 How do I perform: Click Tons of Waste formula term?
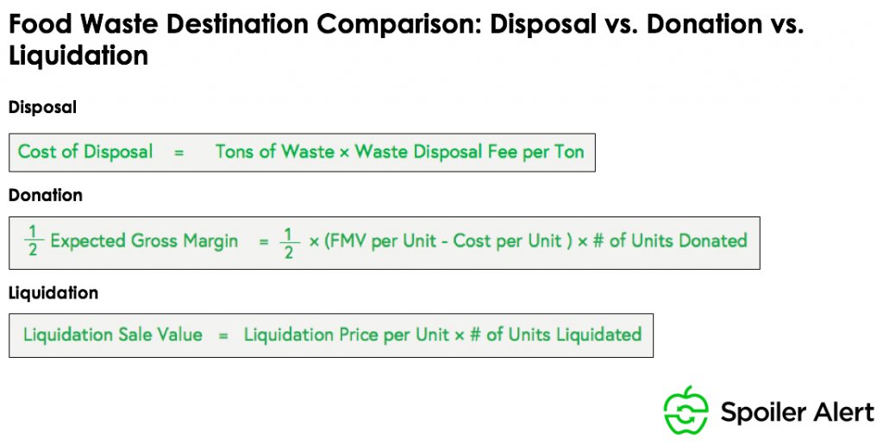pyautogui.click(x=275, y=152)
